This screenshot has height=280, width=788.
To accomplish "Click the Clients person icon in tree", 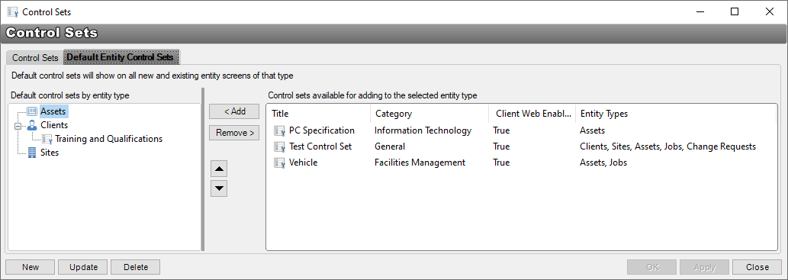I will coord(32,125).
